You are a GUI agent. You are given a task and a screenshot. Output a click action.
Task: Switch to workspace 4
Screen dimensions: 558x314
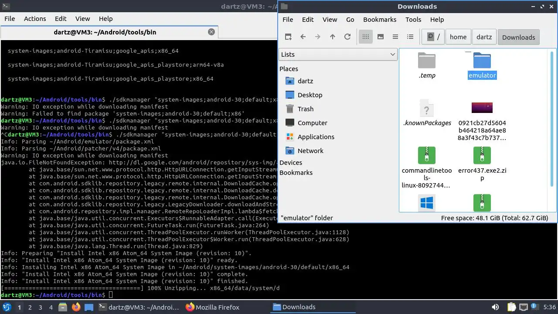(51, 307)
